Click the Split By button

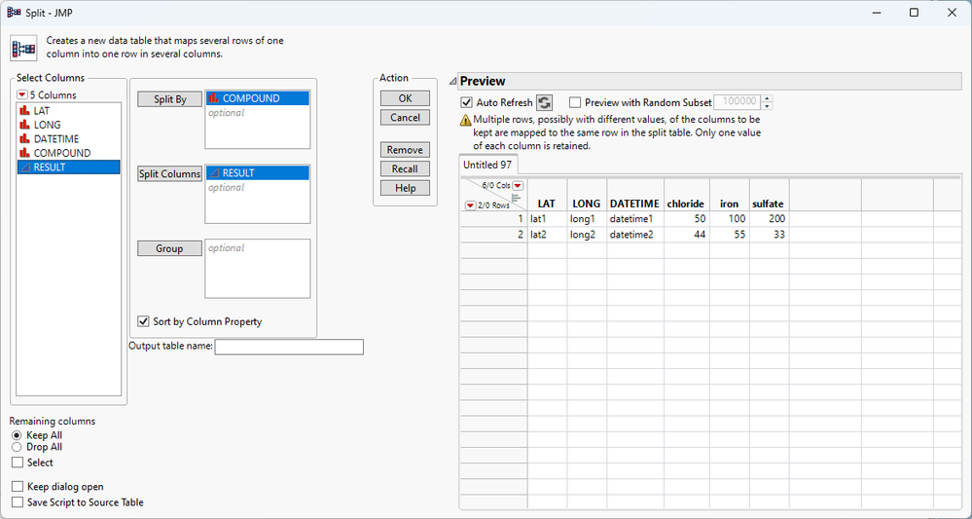click(169, 99)
